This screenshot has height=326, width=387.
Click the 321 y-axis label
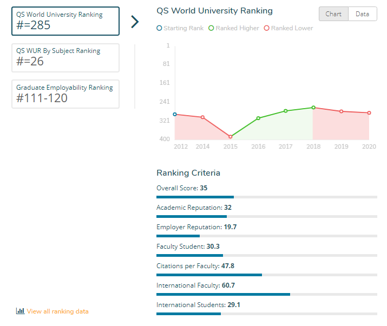tap(165, 121)
